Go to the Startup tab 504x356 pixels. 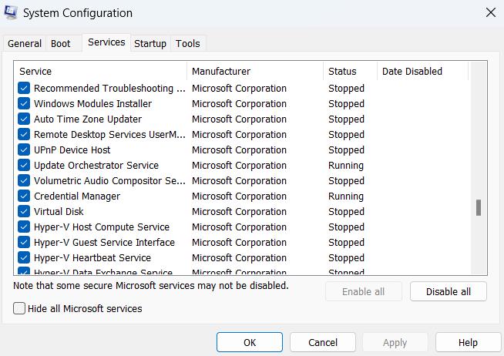tap(150, 44)
